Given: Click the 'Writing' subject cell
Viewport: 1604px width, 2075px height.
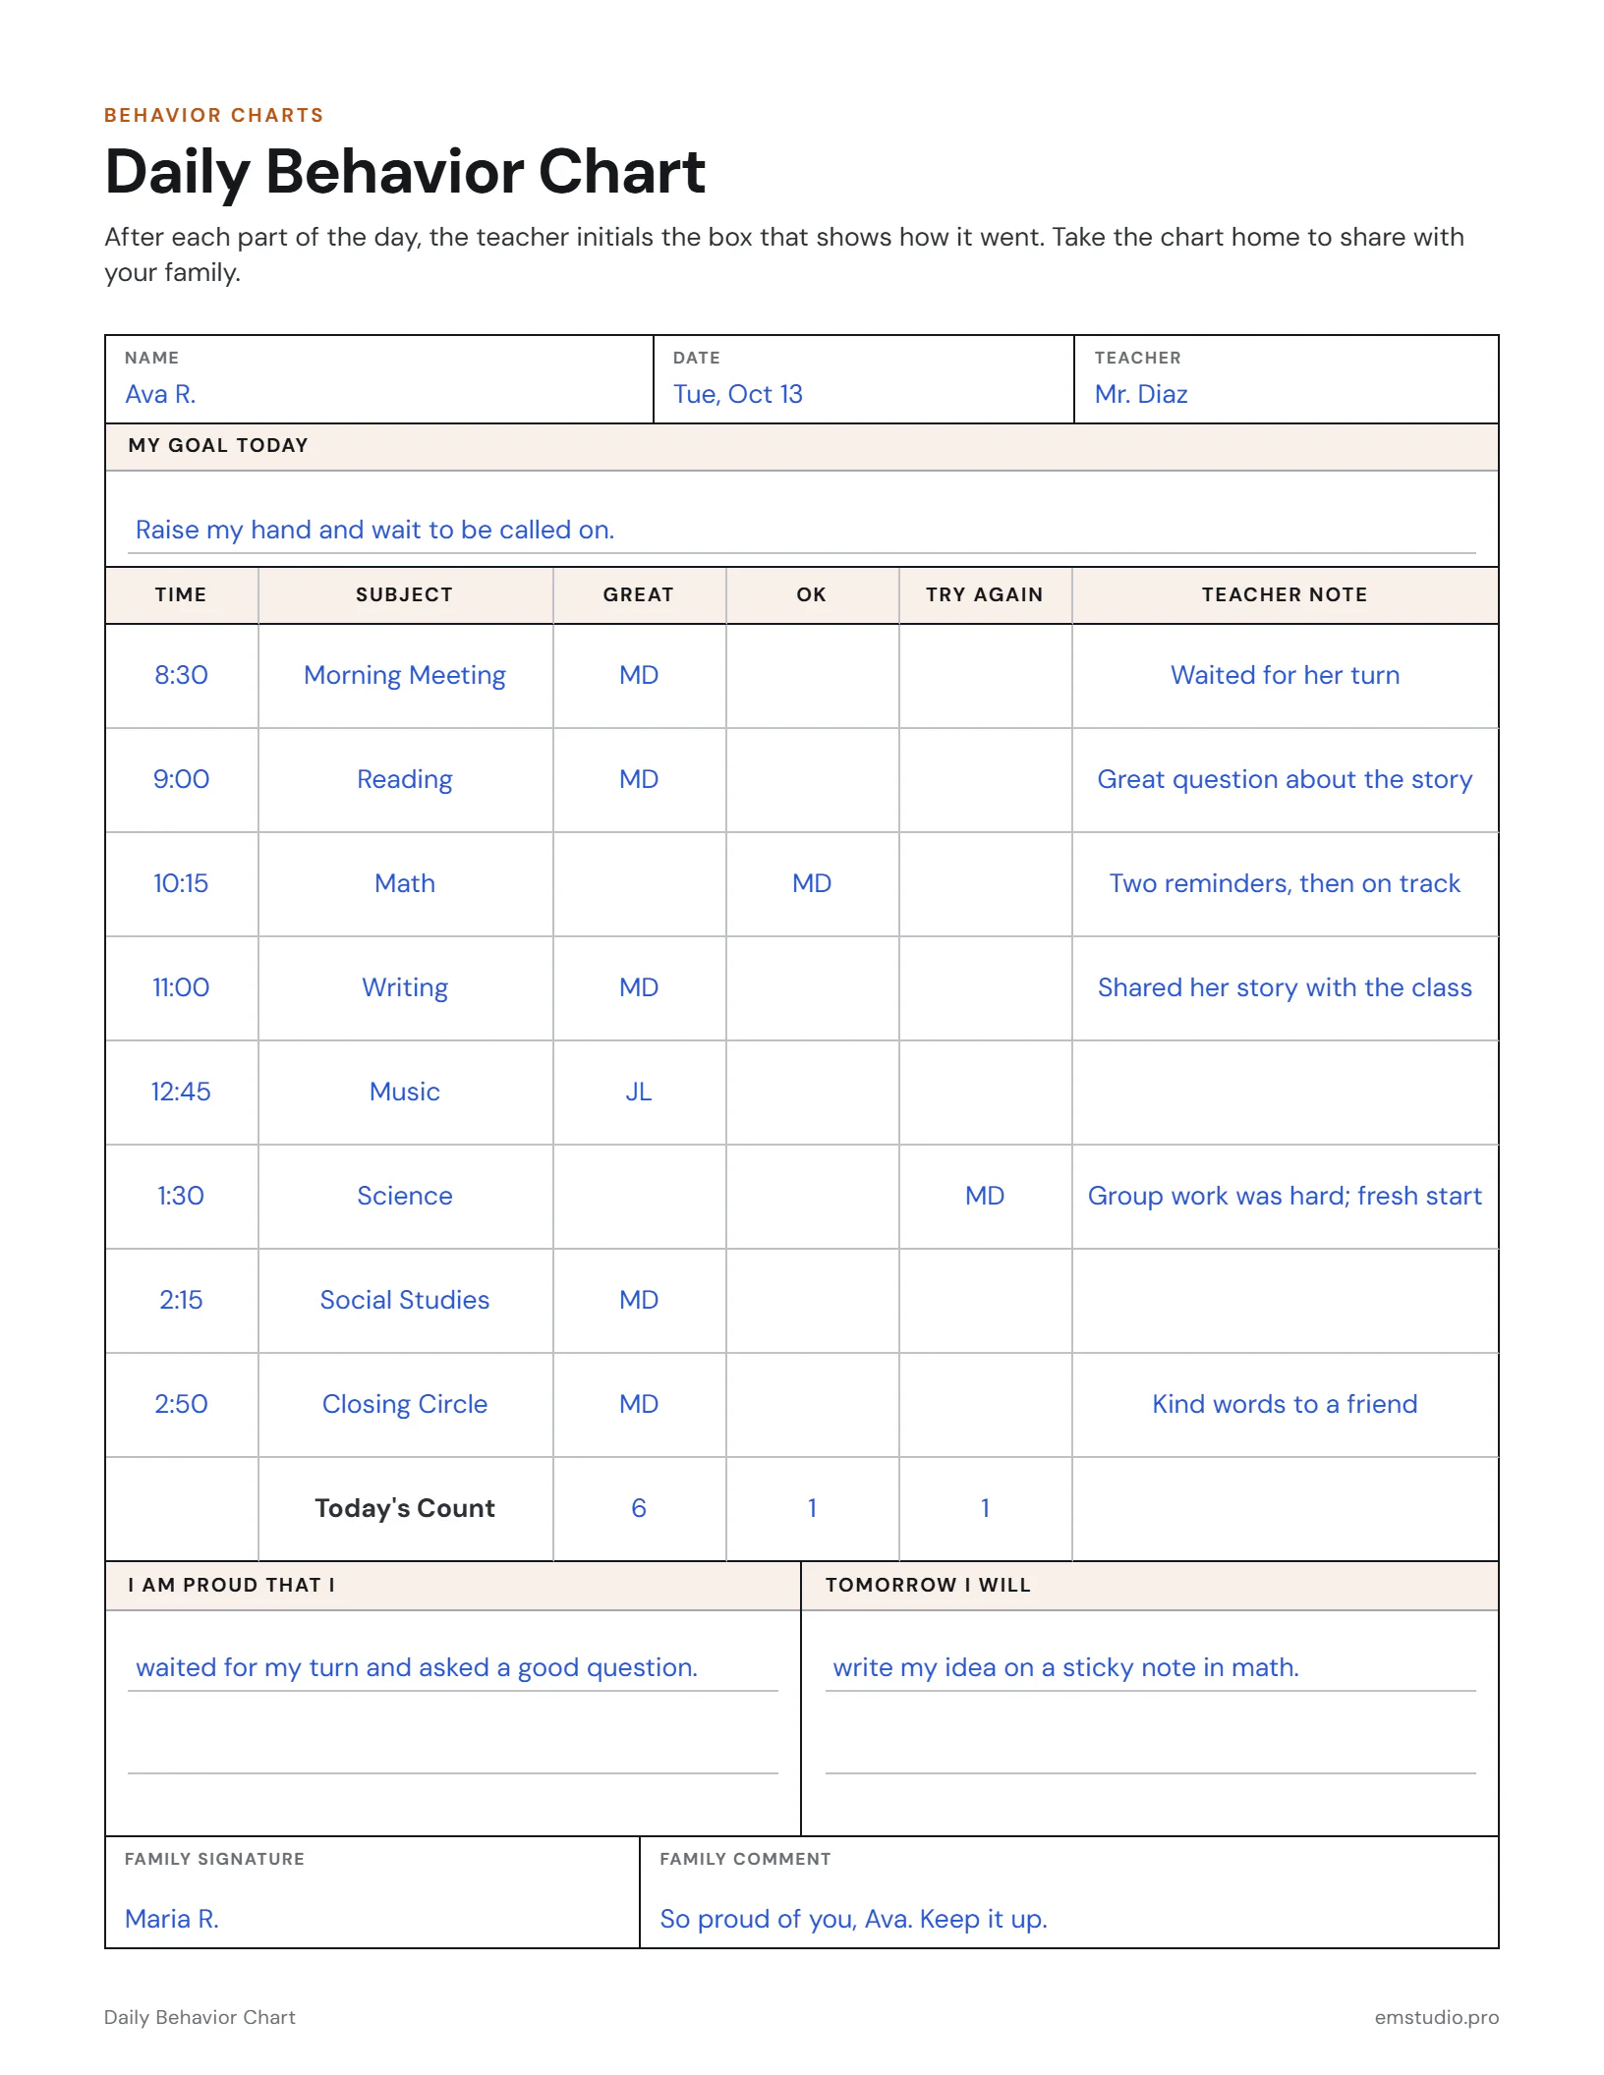Looking at the screenshot, I should coord(405,988).
